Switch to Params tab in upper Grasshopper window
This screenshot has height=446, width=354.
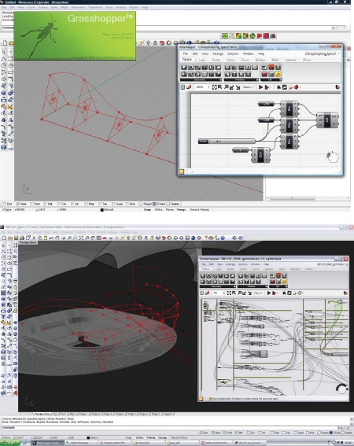tap(187, 60)
